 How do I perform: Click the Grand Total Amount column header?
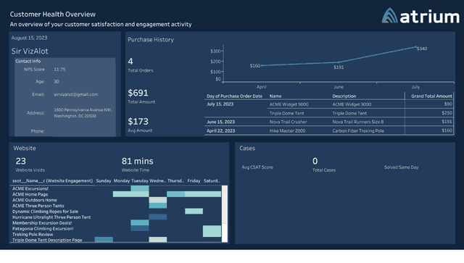pos(431,96)
